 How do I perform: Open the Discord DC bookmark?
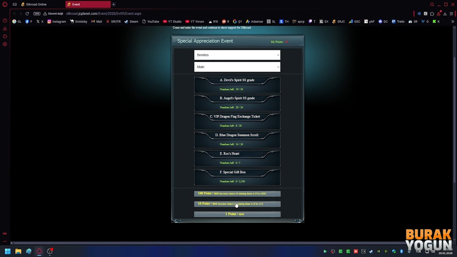383,21
